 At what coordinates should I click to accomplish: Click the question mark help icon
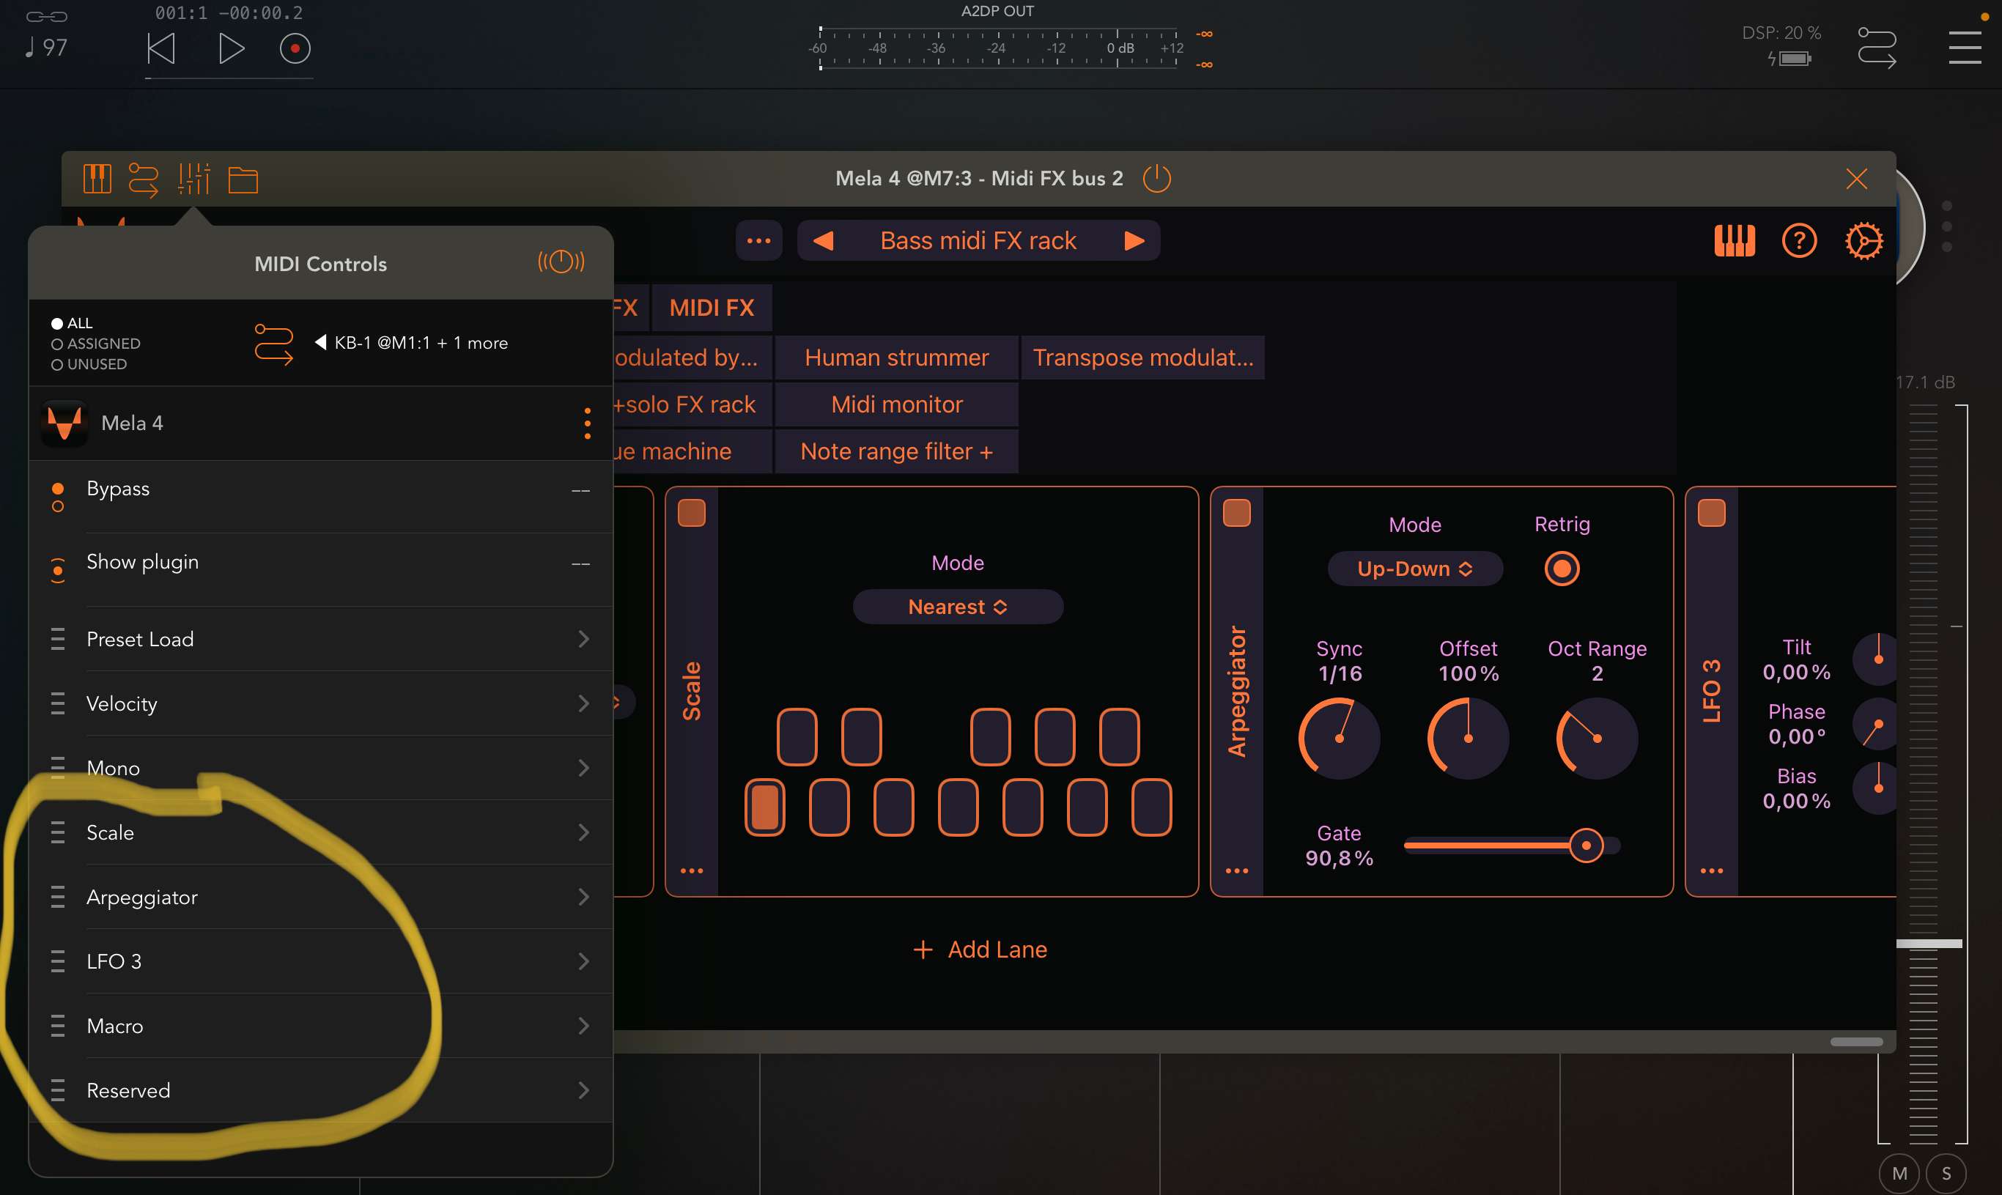pyautogui.click(x=1799, y=241)
